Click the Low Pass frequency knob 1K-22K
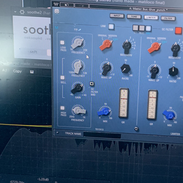Viewport: 183px width, 183px height. point(78,43)
